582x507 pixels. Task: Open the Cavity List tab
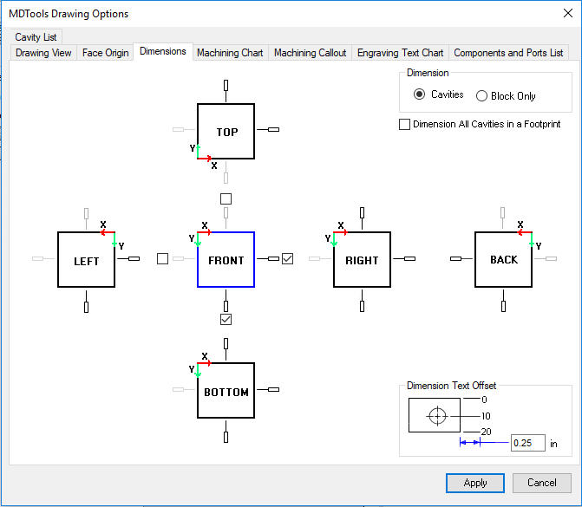(x=35, y=37)
